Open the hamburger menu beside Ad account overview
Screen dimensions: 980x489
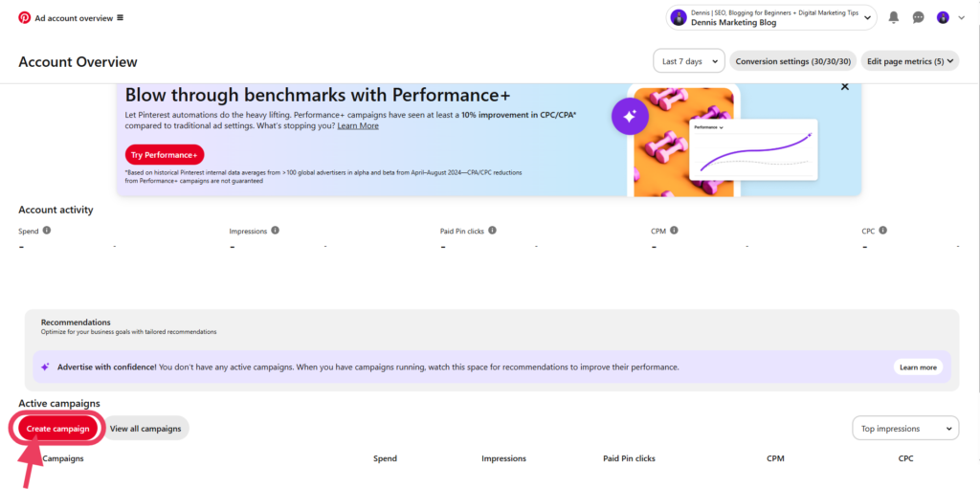[120, 17]
